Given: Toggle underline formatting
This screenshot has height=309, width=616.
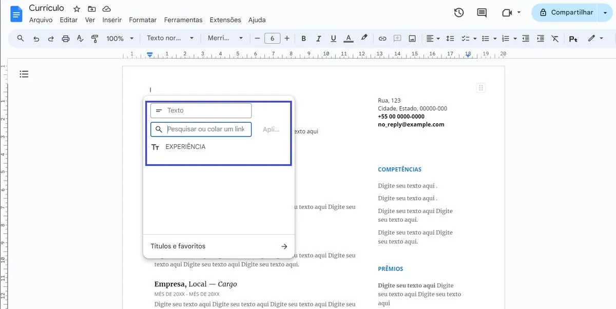Looking at the screenshot, I should click(x=333, y=38).
